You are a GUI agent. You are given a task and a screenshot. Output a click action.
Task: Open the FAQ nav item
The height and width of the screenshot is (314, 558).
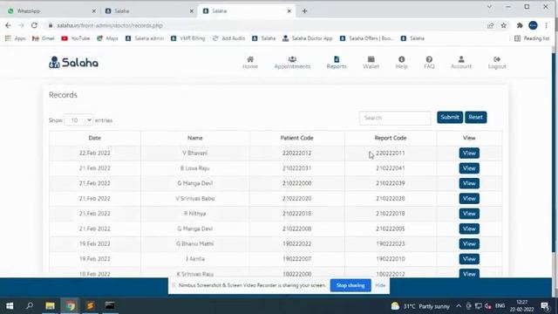(x=429, y=63)
